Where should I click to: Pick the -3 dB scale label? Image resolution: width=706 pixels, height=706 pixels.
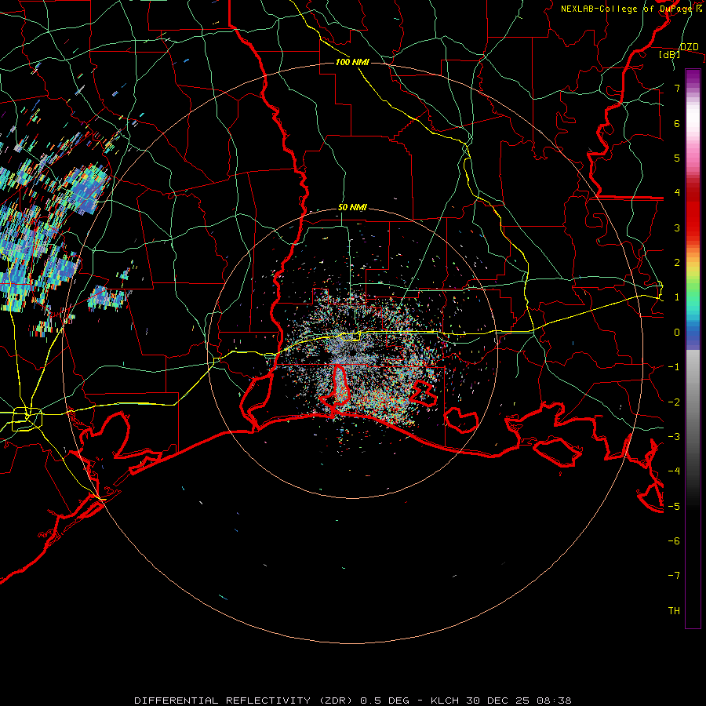674,436
